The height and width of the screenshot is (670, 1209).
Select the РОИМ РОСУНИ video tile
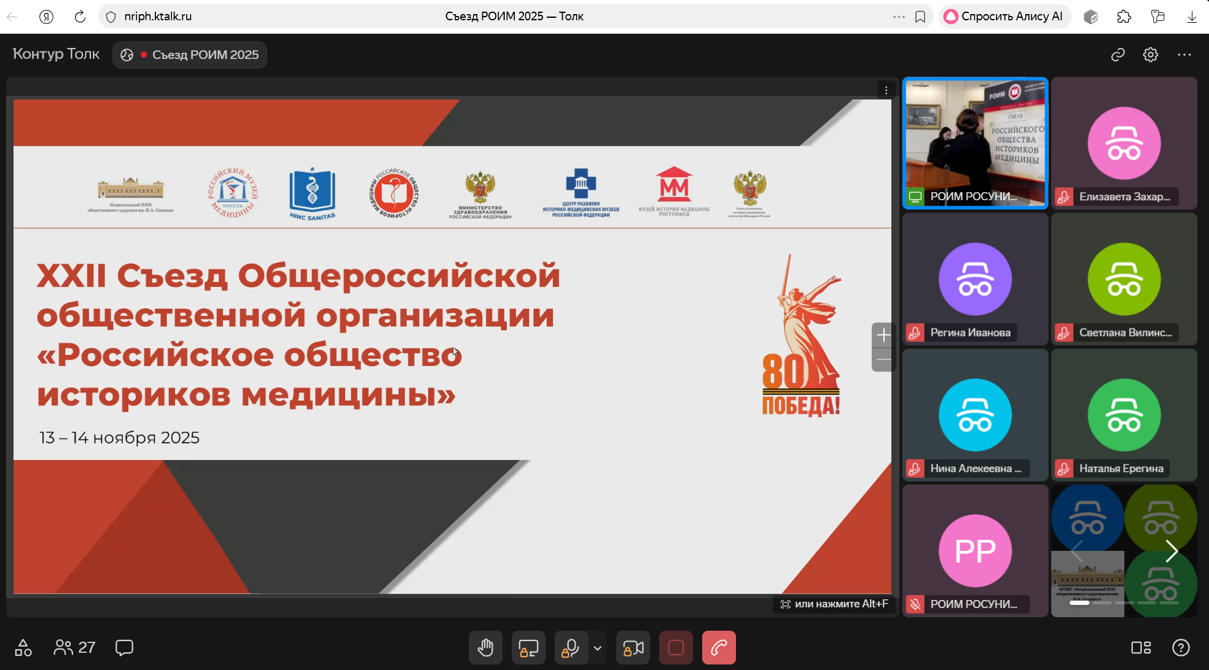pyautogui.click(x=975, y=143)
